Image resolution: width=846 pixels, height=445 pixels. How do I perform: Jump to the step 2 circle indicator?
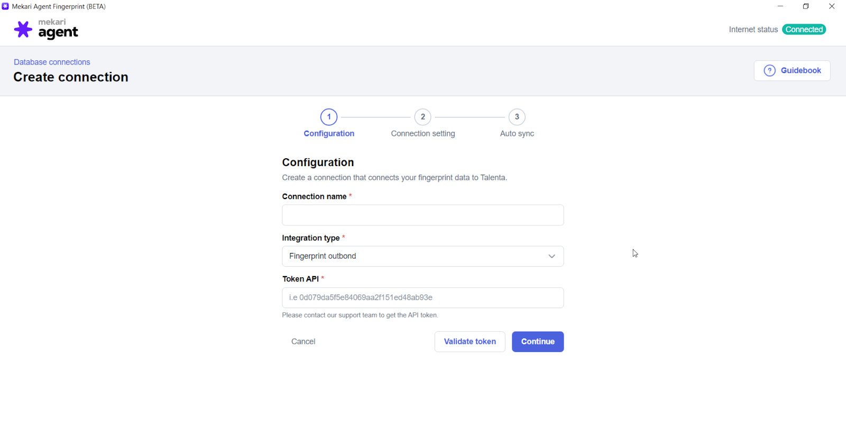coord(422,117)
